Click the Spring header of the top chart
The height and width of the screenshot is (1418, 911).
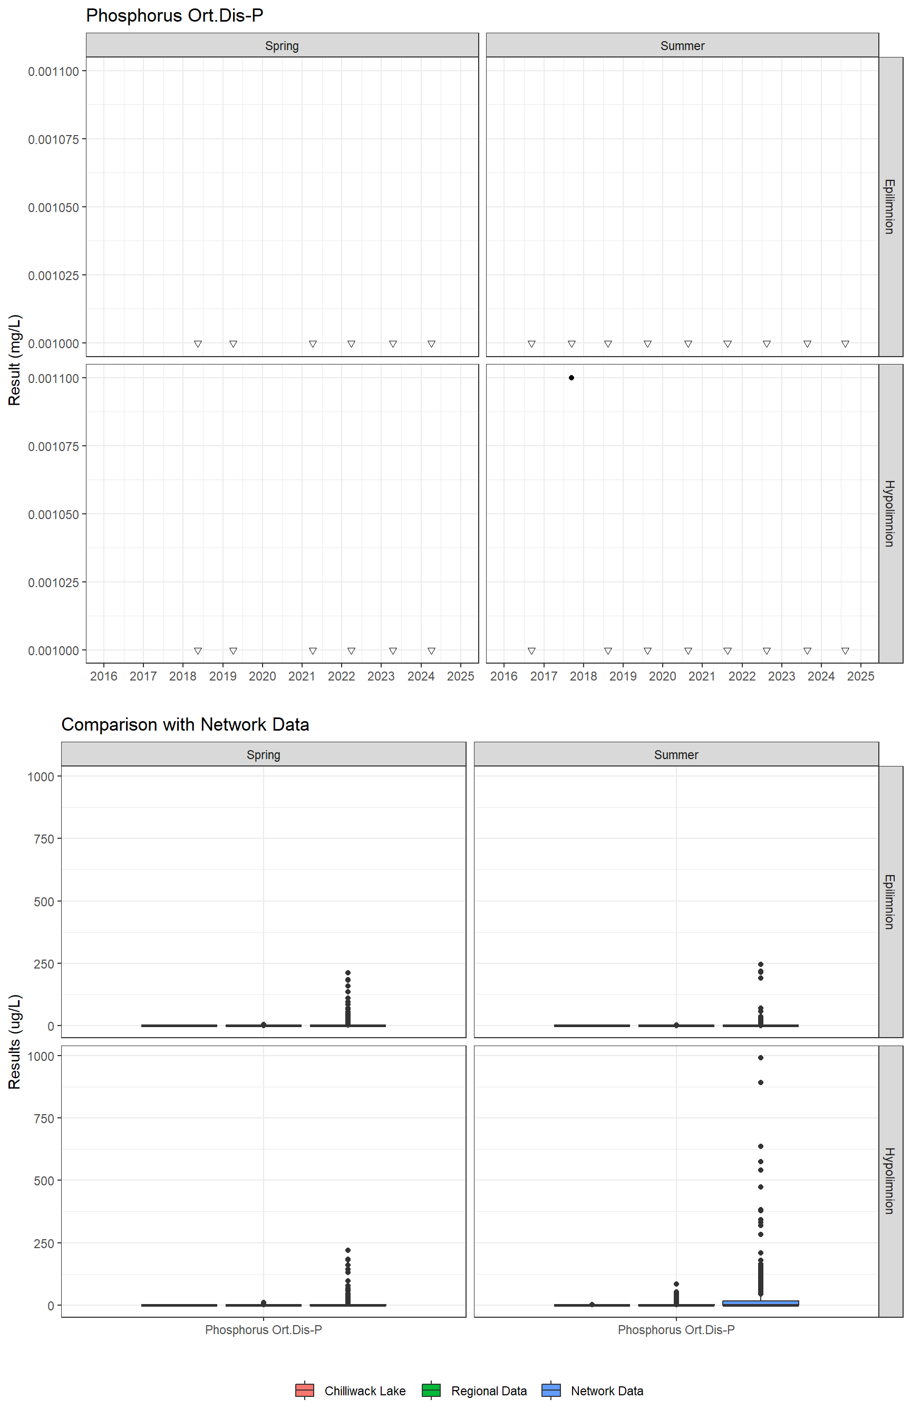(282, 45)
